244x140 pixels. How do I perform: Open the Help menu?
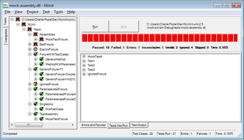[x=71, y=12]
